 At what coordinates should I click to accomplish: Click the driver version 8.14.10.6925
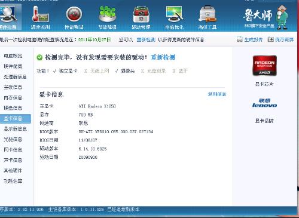(93, 149)
